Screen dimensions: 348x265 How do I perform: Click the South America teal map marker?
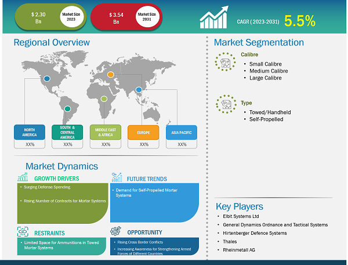point(67,109)
